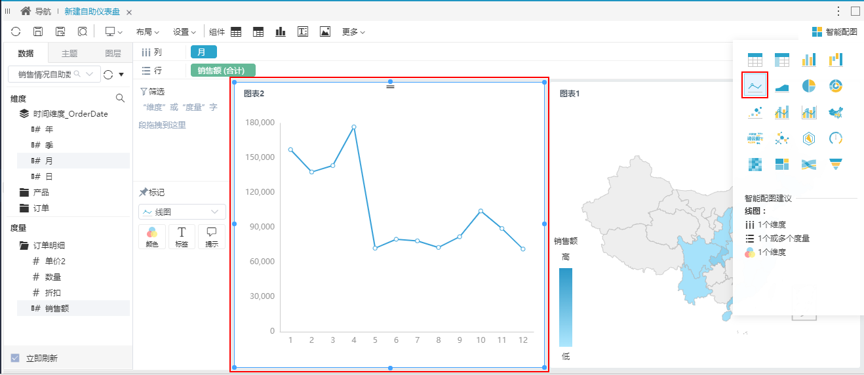Insert a crosstab component from toolbar
Viewport: 864px width, 375px height.
point(258,31)
